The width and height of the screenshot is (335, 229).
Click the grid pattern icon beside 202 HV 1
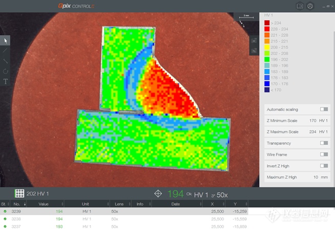tap(19, 194)
